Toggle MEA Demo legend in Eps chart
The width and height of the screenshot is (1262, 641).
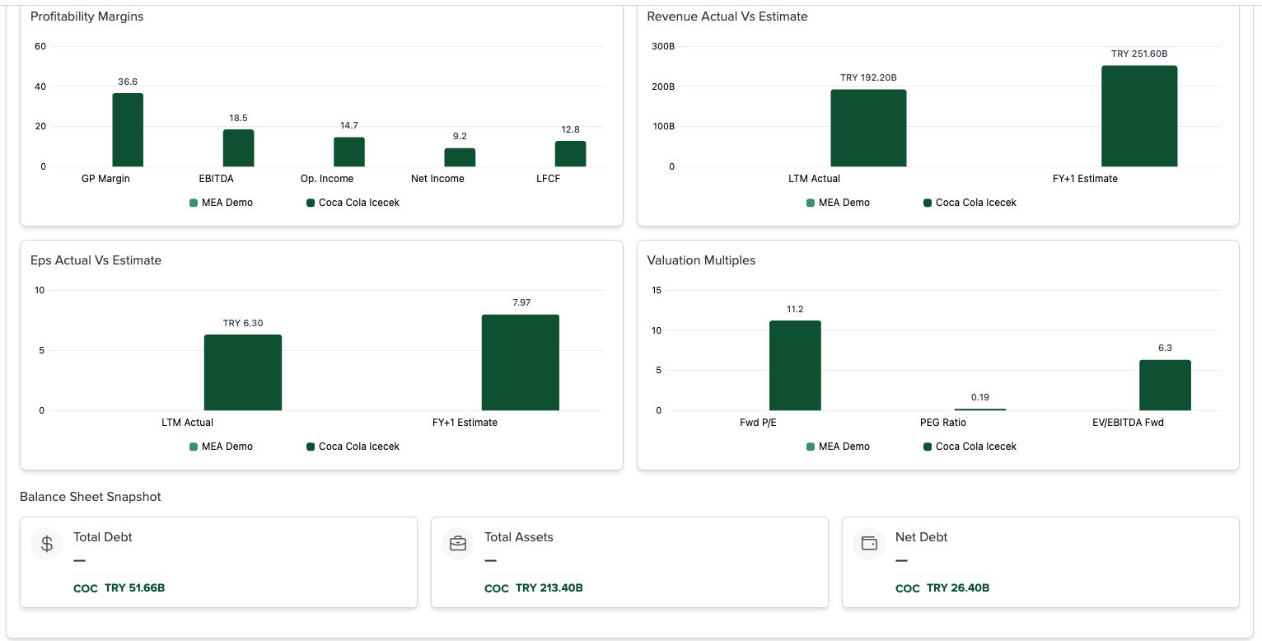221,447
